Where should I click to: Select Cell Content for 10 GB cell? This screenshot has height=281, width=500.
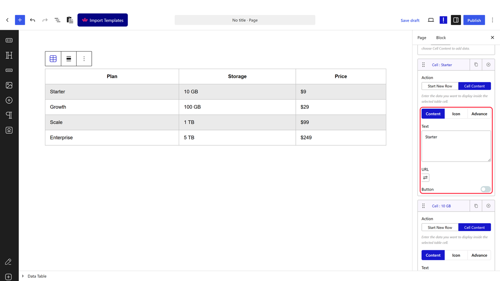(475, 227)
